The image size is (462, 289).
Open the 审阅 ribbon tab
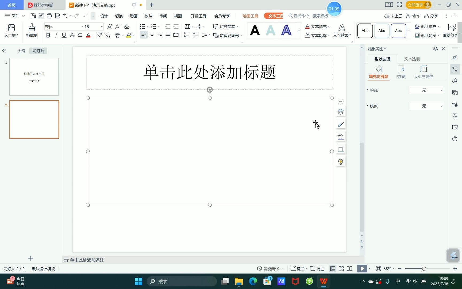[163, 16]
